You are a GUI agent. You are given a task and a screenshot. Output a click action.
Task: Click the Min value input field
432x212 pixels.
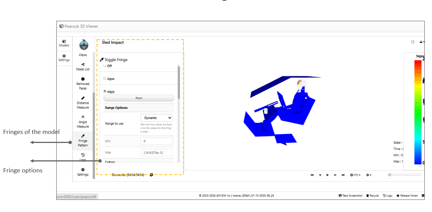coord(157,141)
